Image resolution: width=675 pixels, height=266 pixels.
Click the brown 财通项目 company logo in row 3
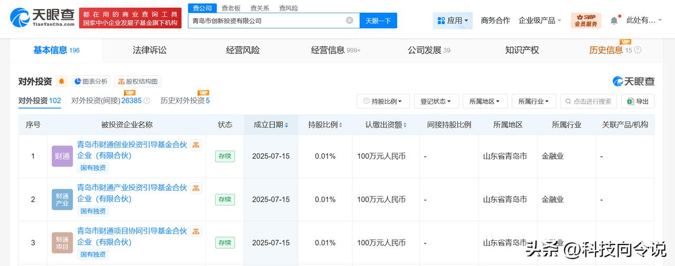click(62, 242)
